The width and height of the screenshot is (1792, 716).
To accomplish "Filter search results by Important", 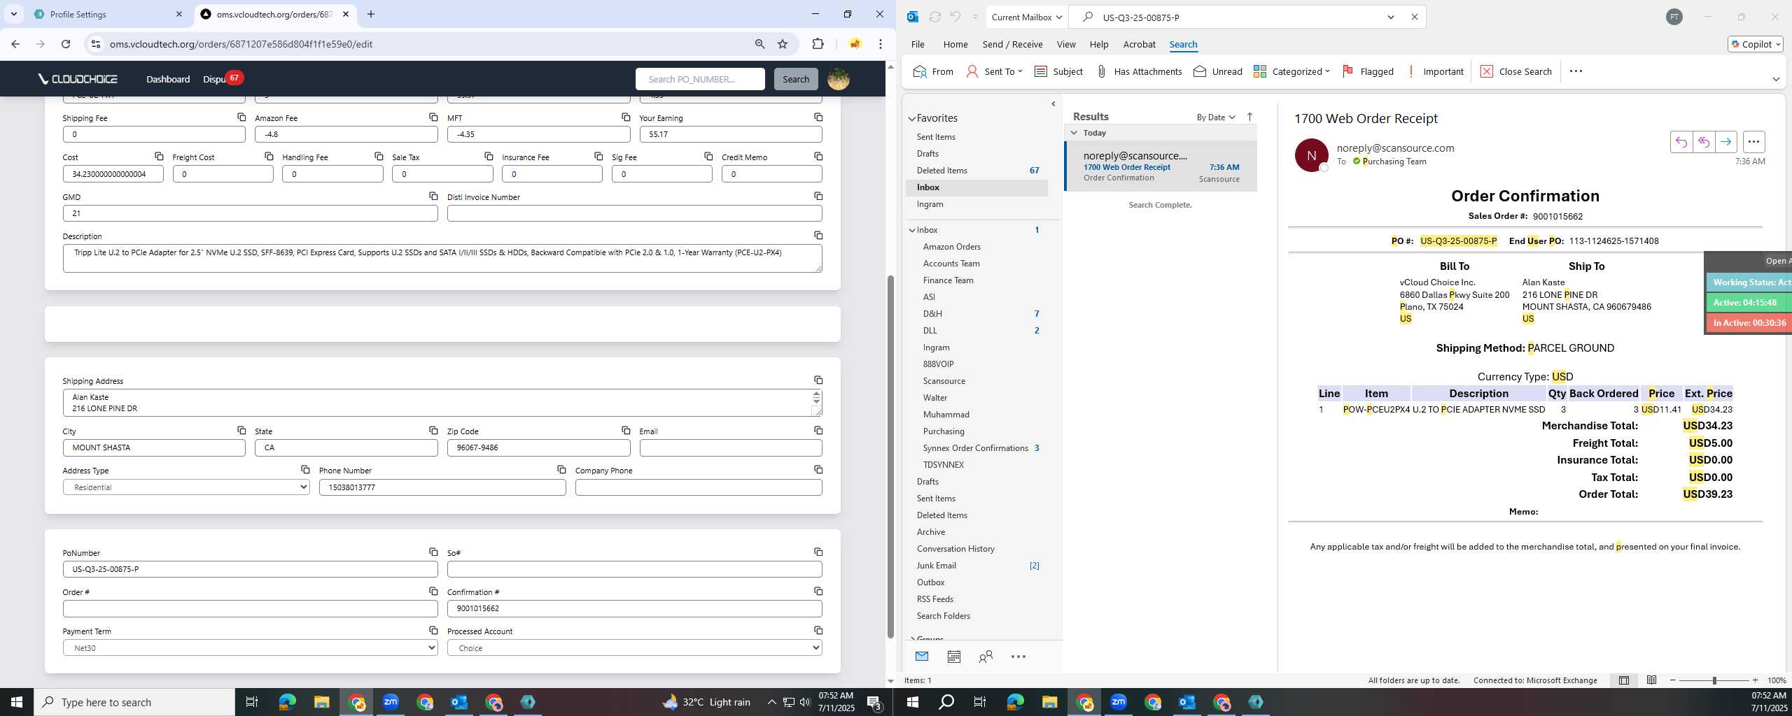I will point(1434,71).
